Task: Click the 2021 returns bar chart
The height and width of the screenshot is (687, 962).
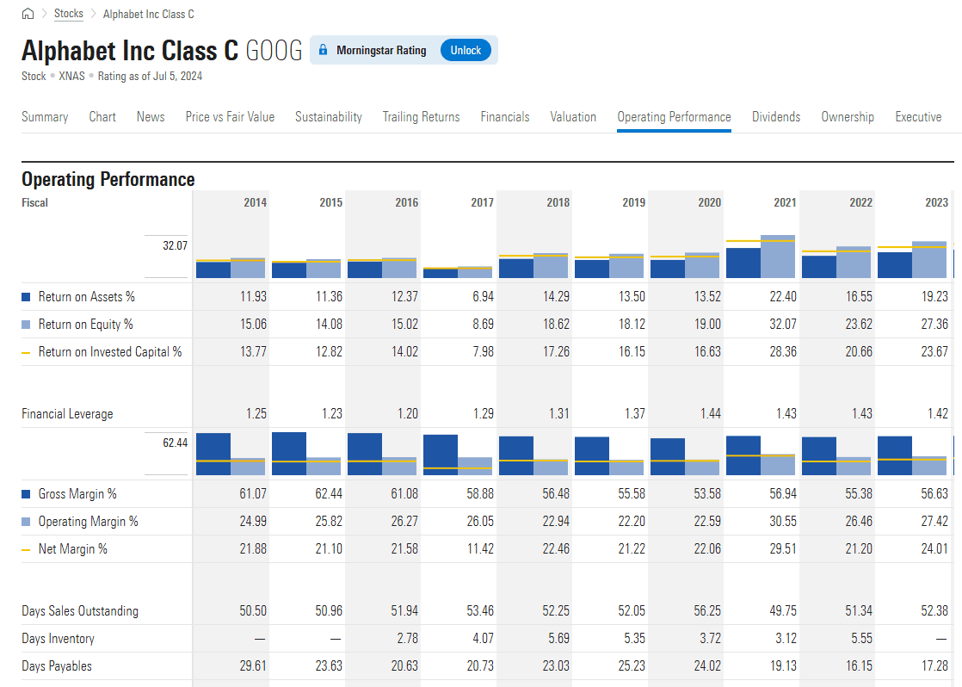Action: pos(761,256)
